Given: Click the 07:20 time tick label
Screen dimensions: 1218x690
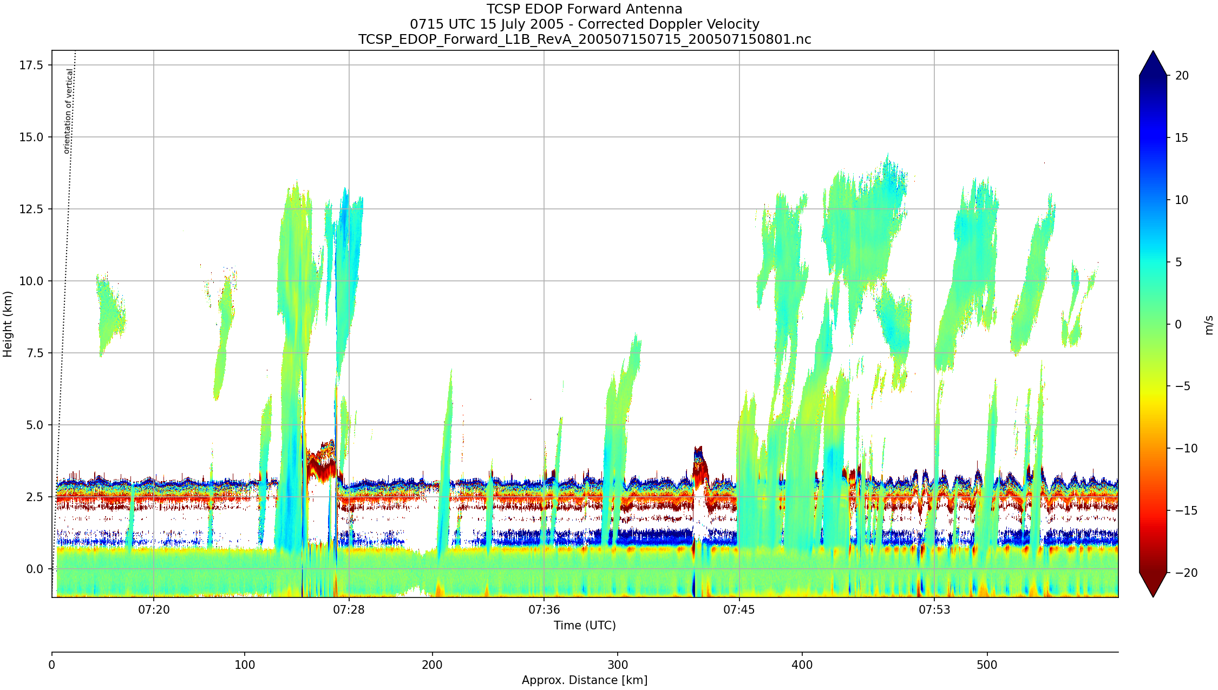Looking at the screenshot, I should click(x=154, y=610).
